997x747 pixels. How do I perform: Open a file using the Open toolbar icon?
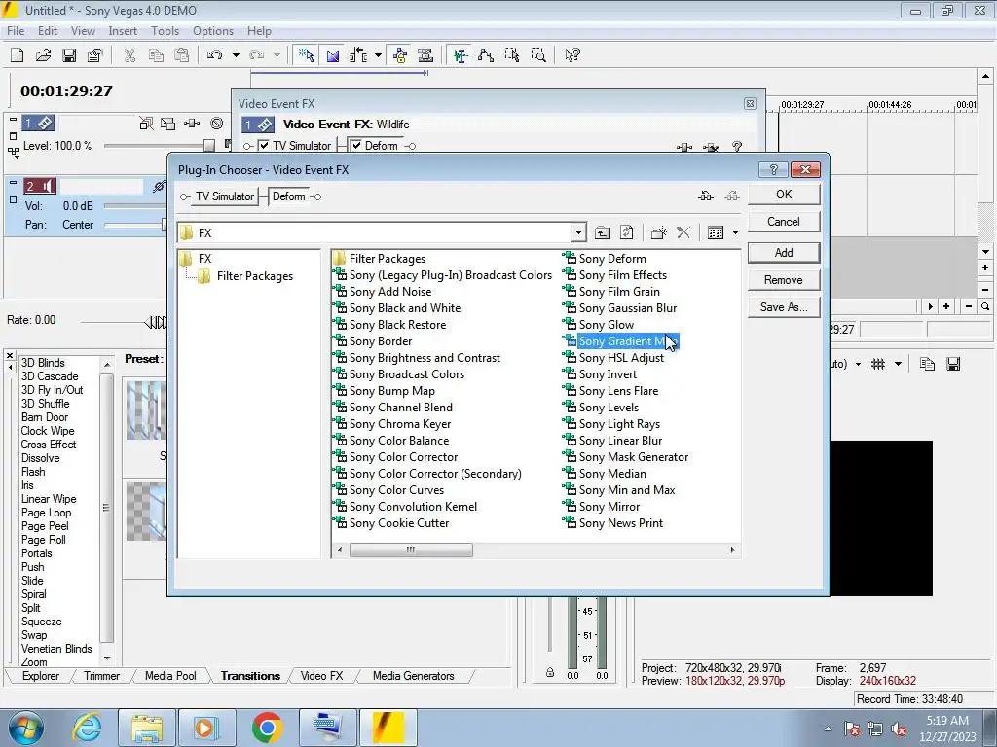(x=43, y=55)
